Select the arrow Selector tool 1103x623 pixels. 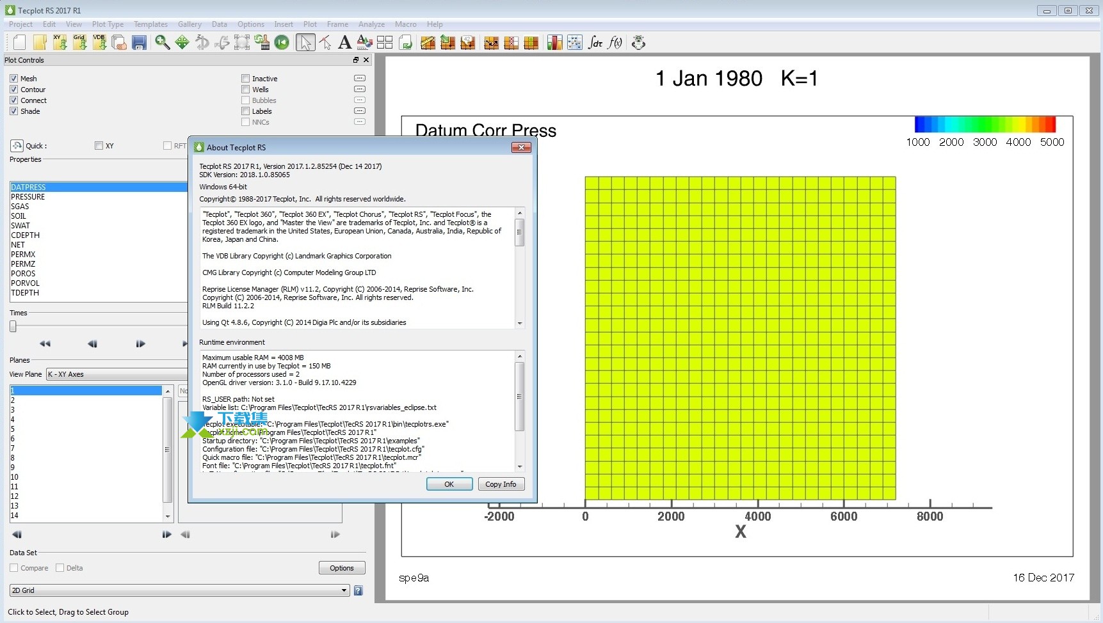(305, 43)
